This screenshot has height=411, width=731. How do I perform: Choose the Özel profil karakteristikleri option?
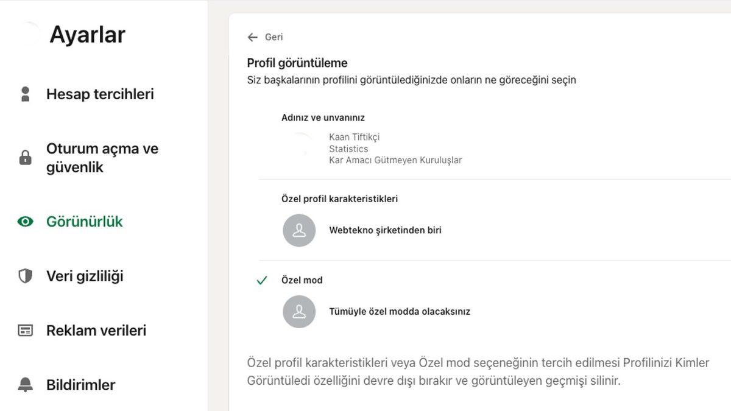click(x=341, y=198)
